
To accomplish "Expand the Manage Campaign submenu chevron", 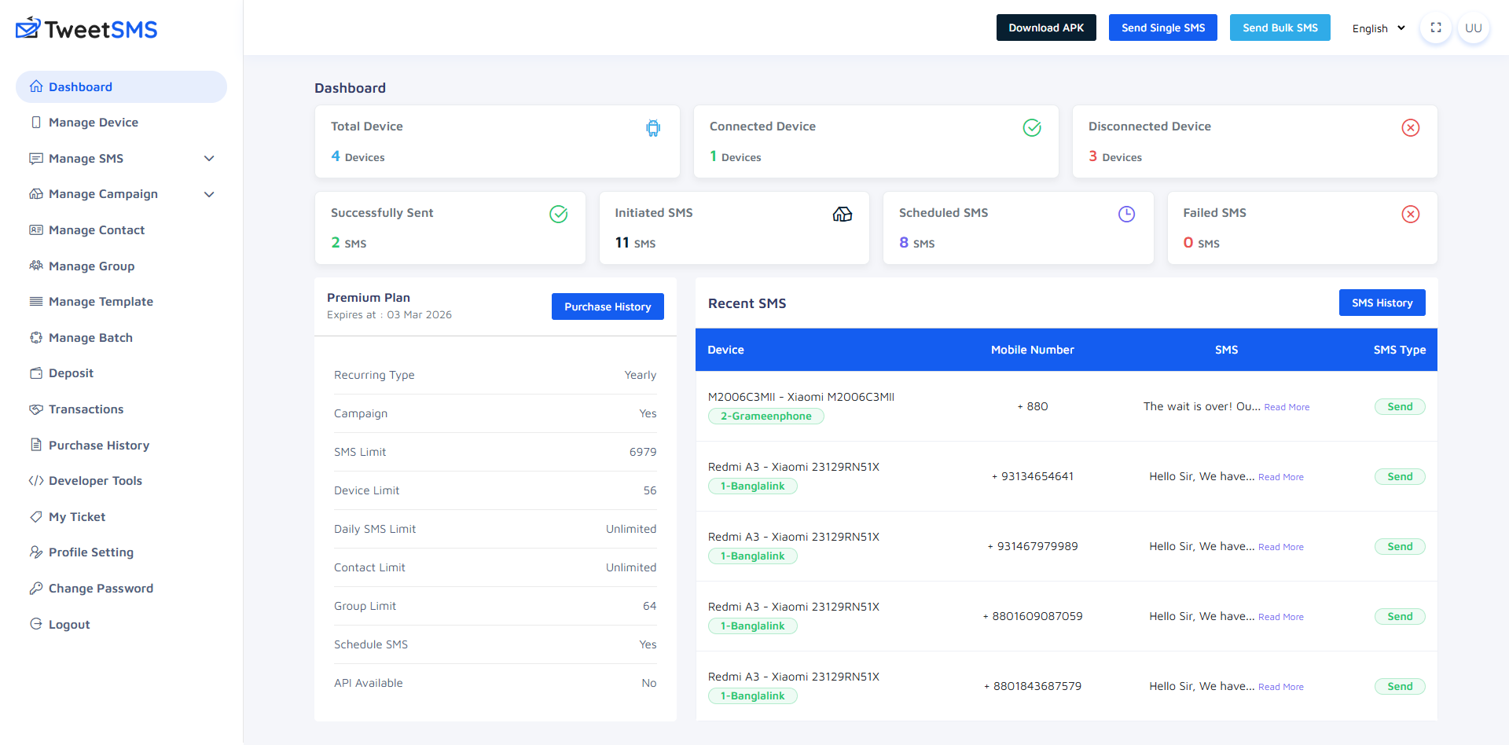I will 209,194.
